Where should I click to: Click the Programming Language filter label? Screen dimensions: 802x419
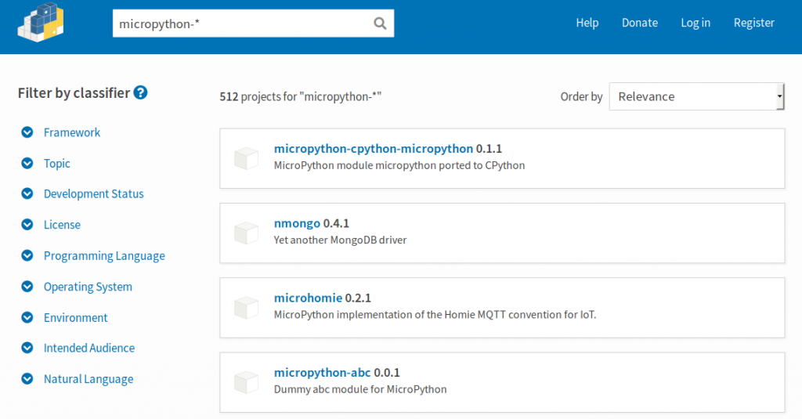click(104, 256)
